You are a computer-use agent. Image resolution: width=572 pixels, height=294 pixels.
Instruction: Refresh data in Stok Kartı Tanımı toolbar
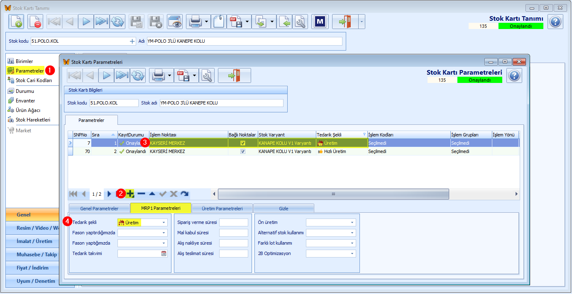point(117,22)
